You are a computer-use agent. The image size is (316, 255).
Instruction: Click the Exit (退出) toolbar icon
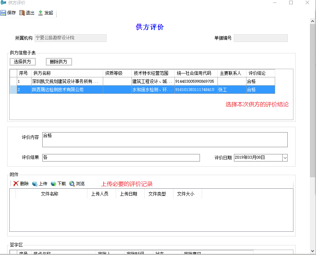[22, 13]
